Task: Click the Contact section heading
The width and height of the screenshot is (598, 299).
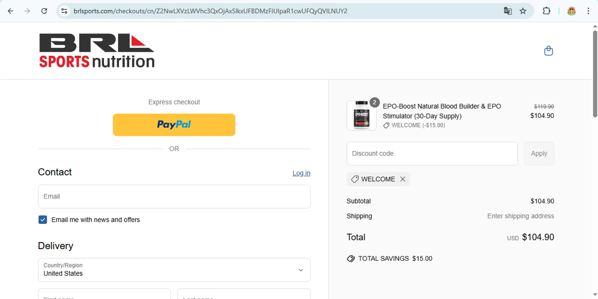Action: coord(55,172)
